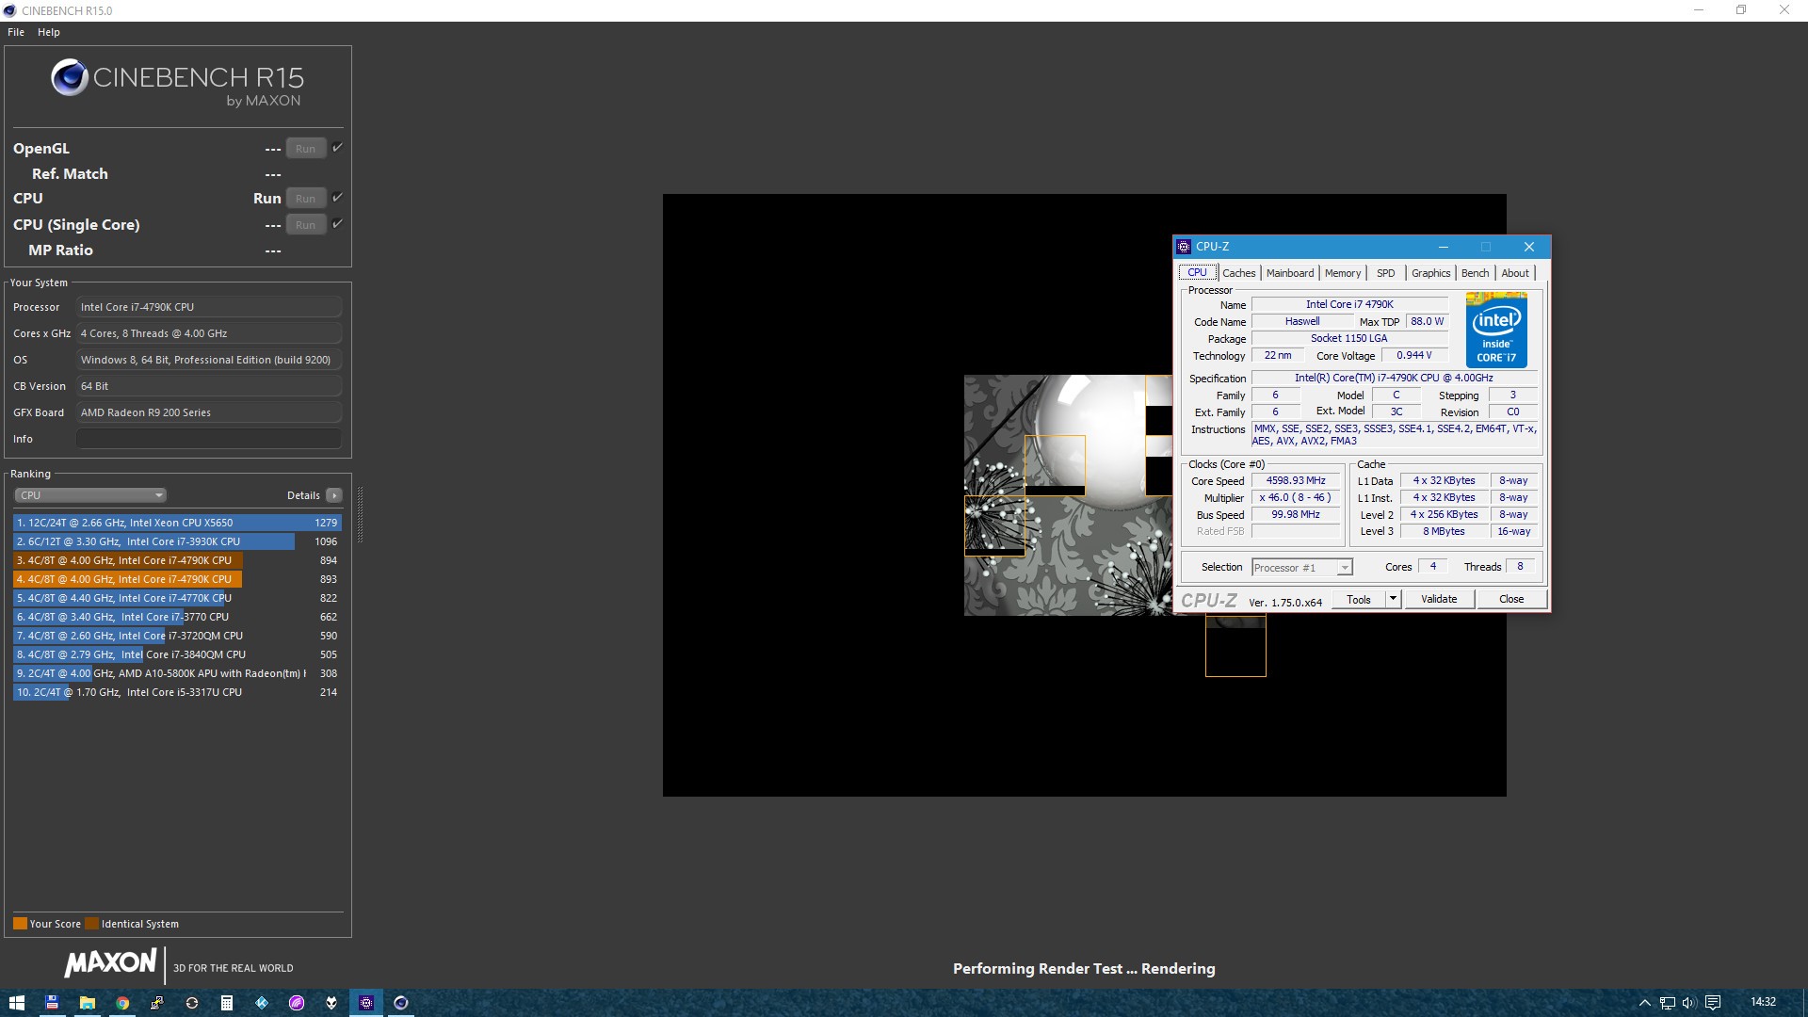This screenshot has width=1808, height=1017.
Task: Select ranking row Intel Core i7-4770K
Action: click(177, 598)
